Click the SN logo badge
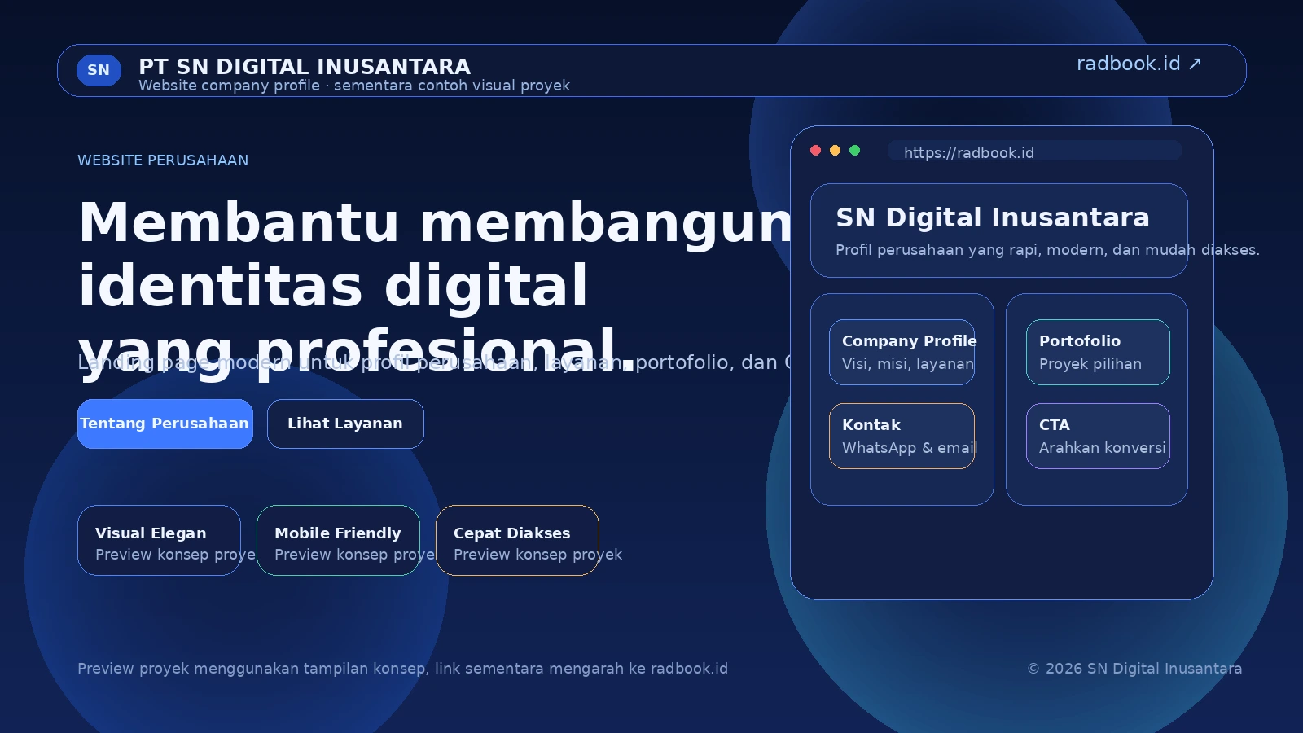Viewport: 1303px width, 733px height. point(99,70)
